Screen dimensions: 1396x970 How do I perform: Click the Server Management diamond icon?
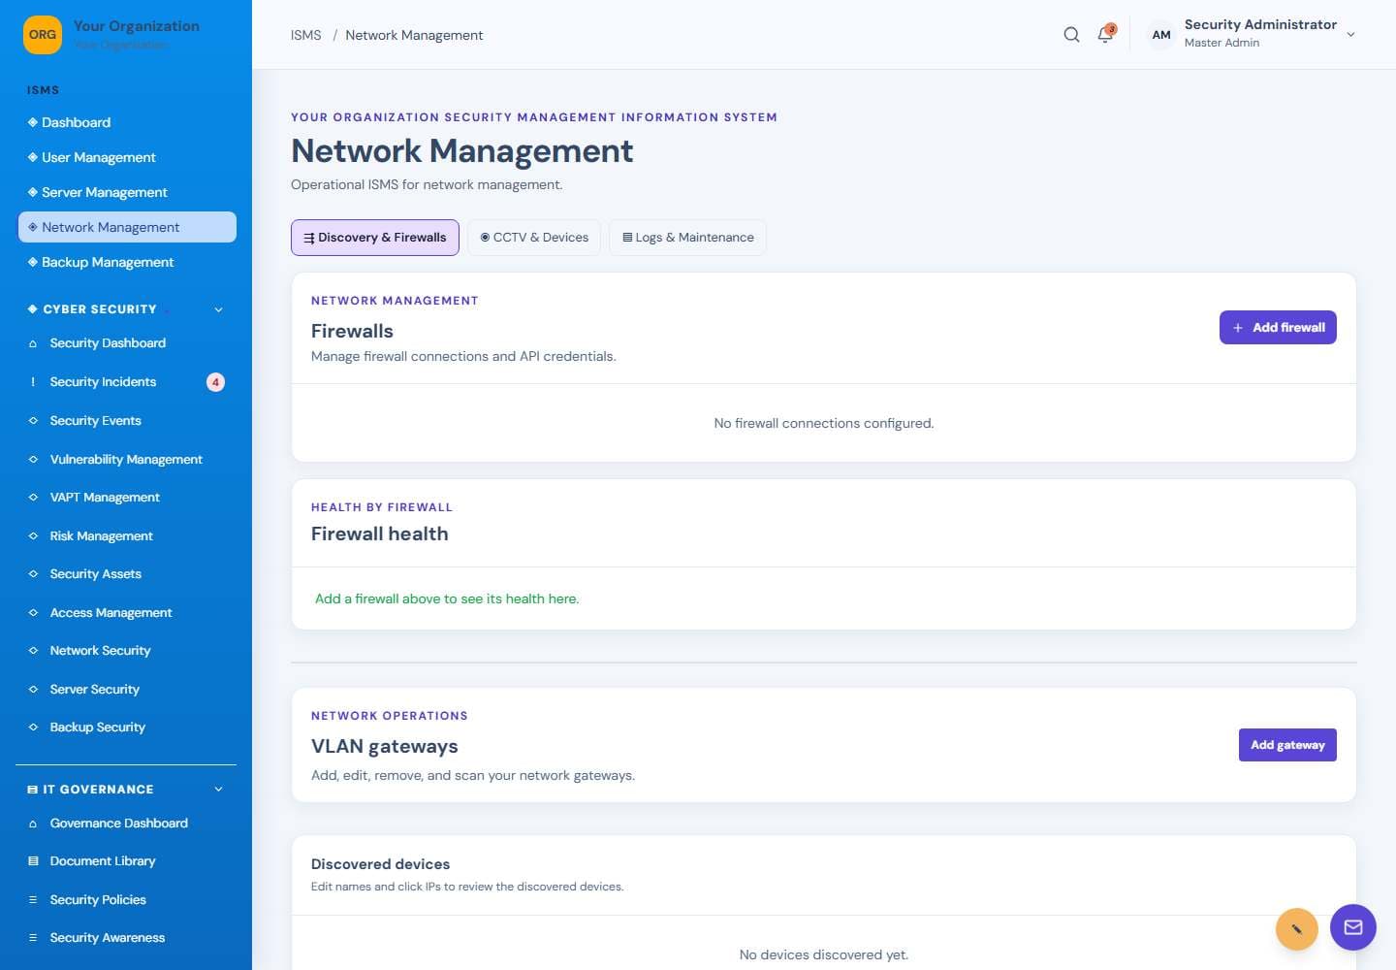[x=33, y=192]
